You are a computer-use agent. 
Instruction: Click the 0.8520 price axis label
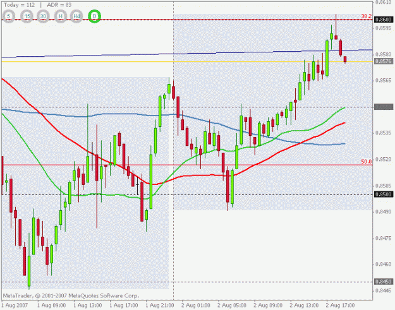click(384, 159)
